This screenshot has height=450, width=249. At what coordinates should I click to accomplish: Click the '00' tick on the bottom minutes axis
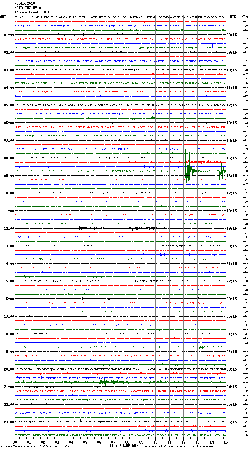point(15,442)
